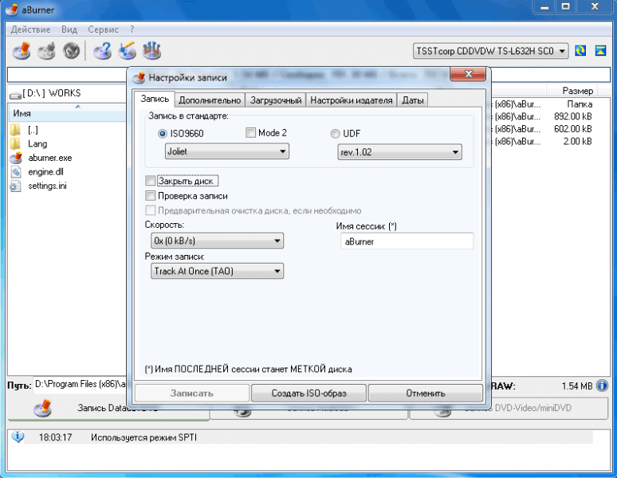Click the log entry Используется режим SPTI

143,437
